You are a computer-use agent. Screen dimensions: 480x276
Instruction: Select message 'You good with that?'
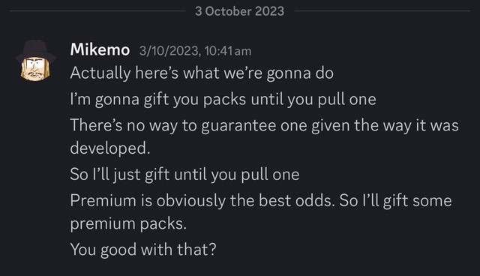pyautogui.click(x=143, y=250)
